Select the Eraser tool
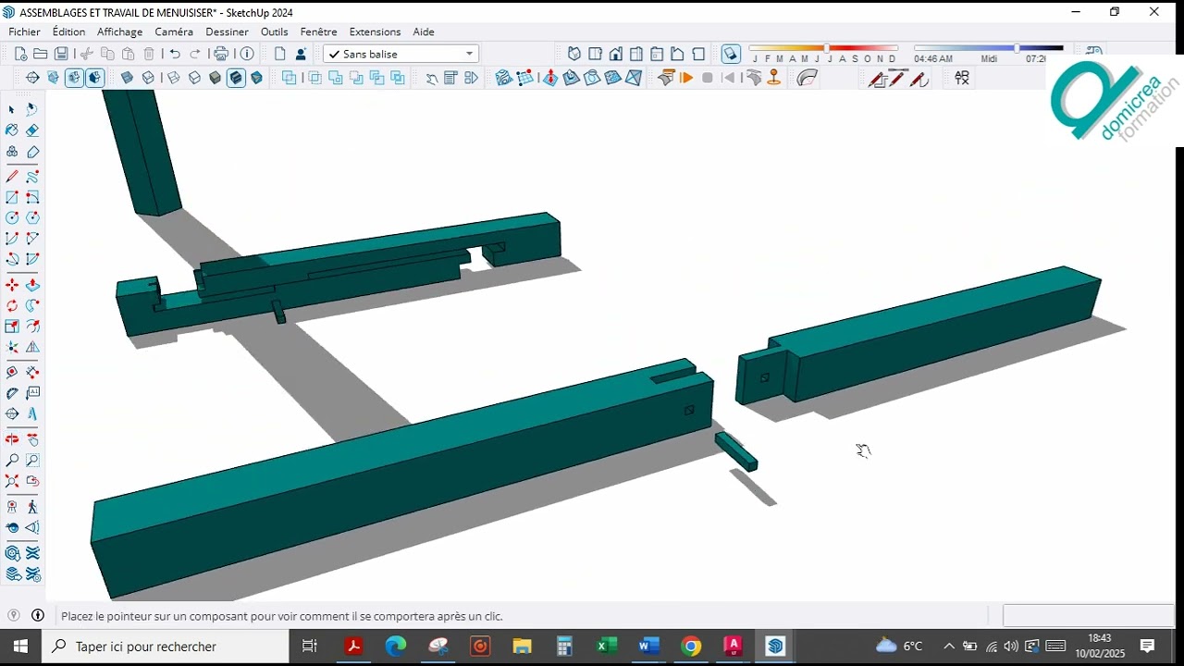The width and height of the screenshot is (1184, 666). [32, 130]
